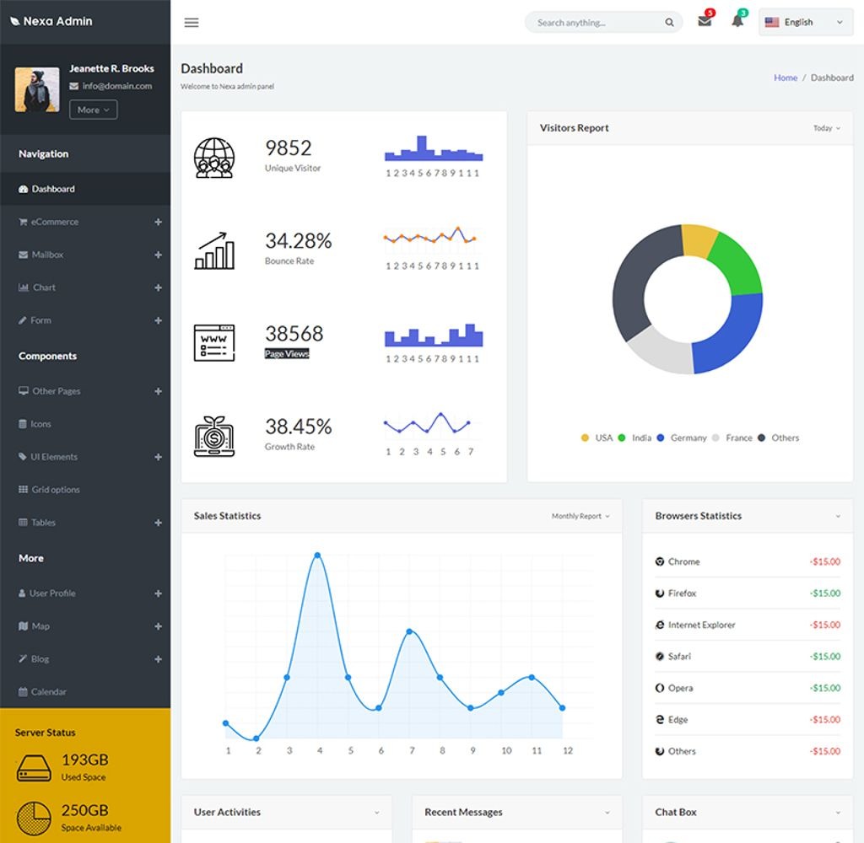Click the More button under user email

[93, 110]
